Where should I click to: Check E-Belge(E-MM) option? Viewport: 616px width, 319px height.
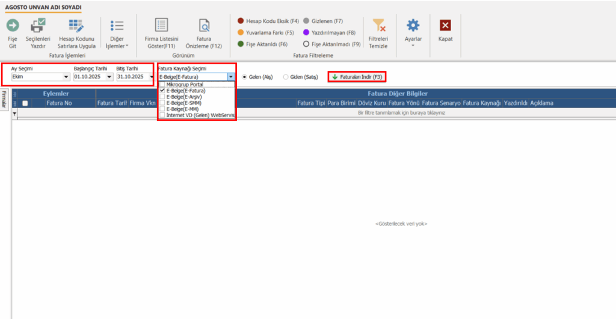162,109
